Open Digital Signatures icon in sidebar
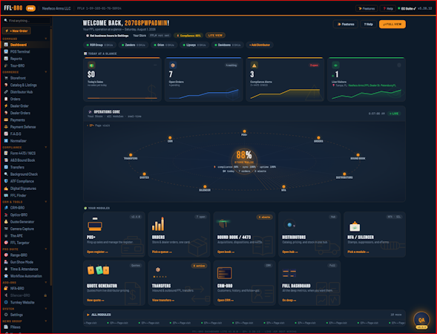Screen dimensions: 437x334 6,189
